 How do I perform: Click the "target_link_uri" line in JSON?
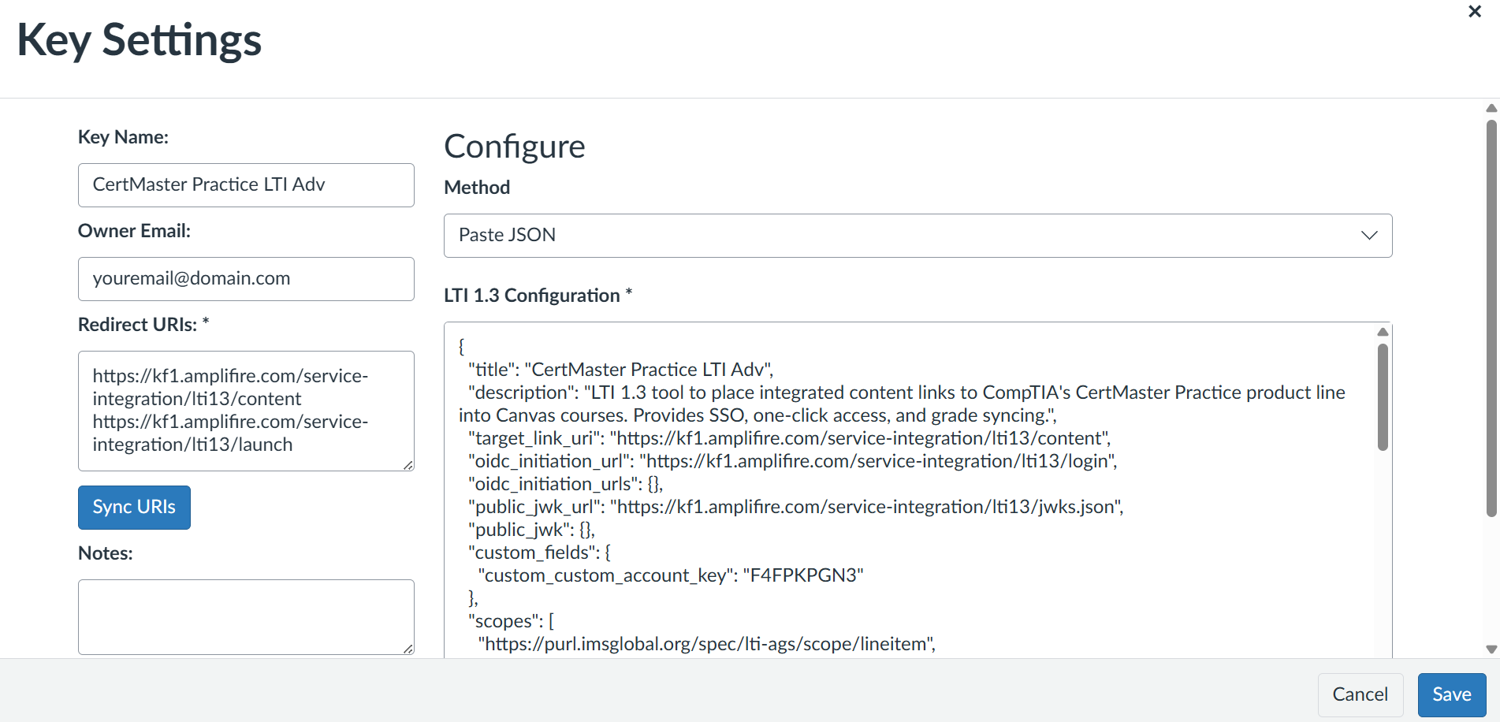click(789, 438)
